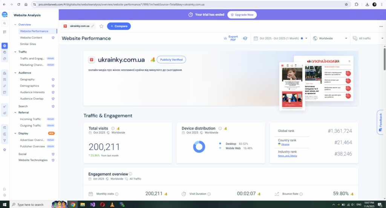Image resolution: width=386 pixels, height=208 pixels.
Task: Open the Worldwide country dropdown
Action: [x=330, y=38]
